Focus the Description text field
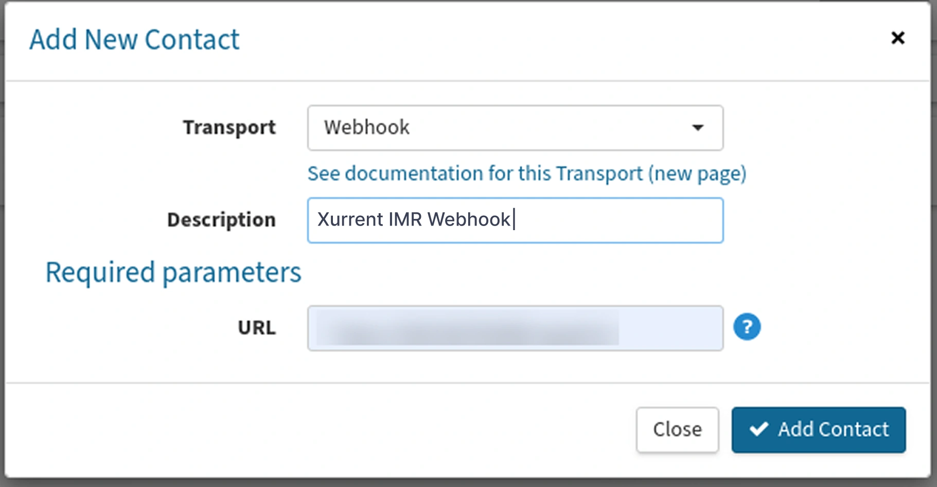This screenshot has height=487, width=937. click(515, 220)
